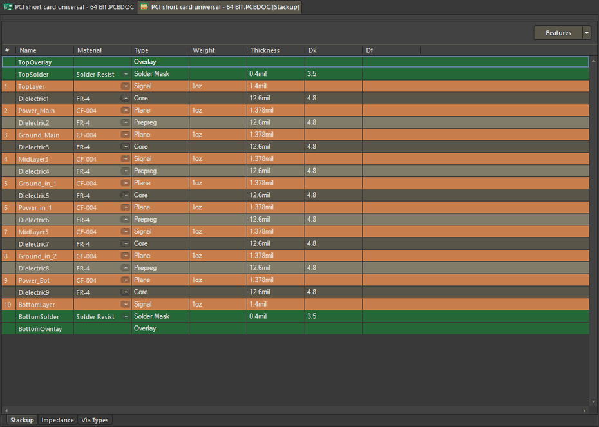Screen dimensions: 599x427
Task: Open material picker for Dielectric6 row
Action: coord(126,220)
